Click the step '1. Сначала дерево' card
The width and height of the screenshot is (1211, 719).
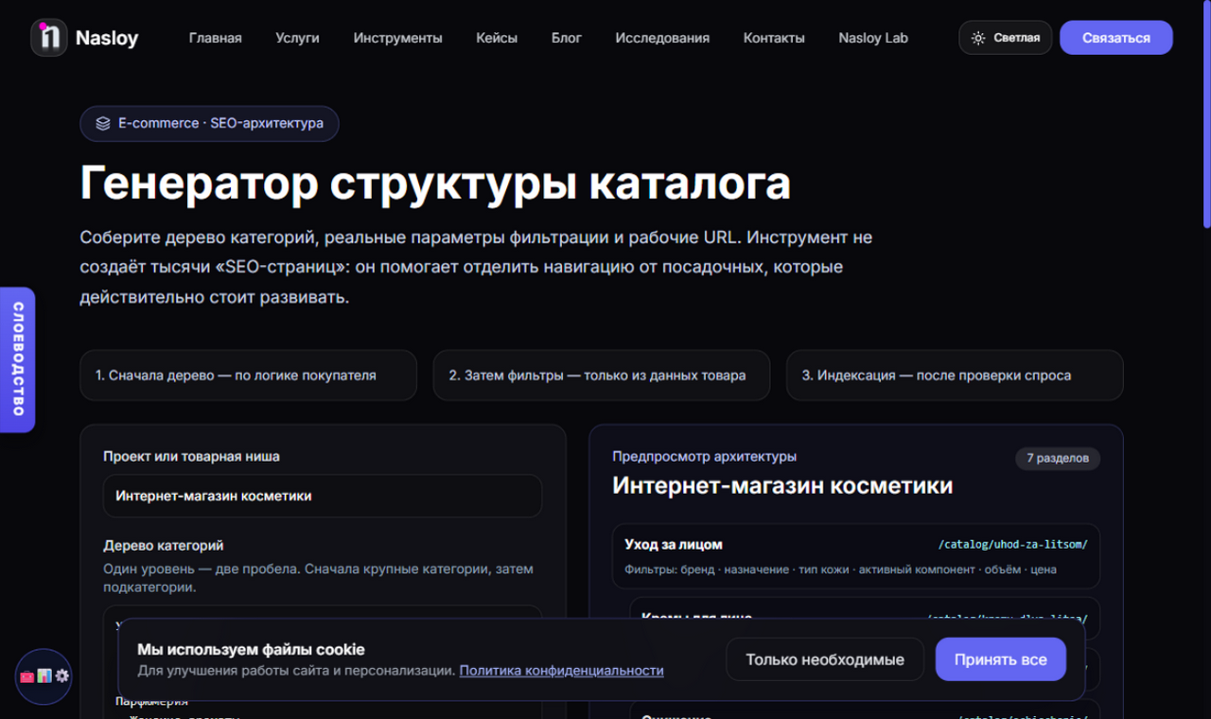point(249,376)
